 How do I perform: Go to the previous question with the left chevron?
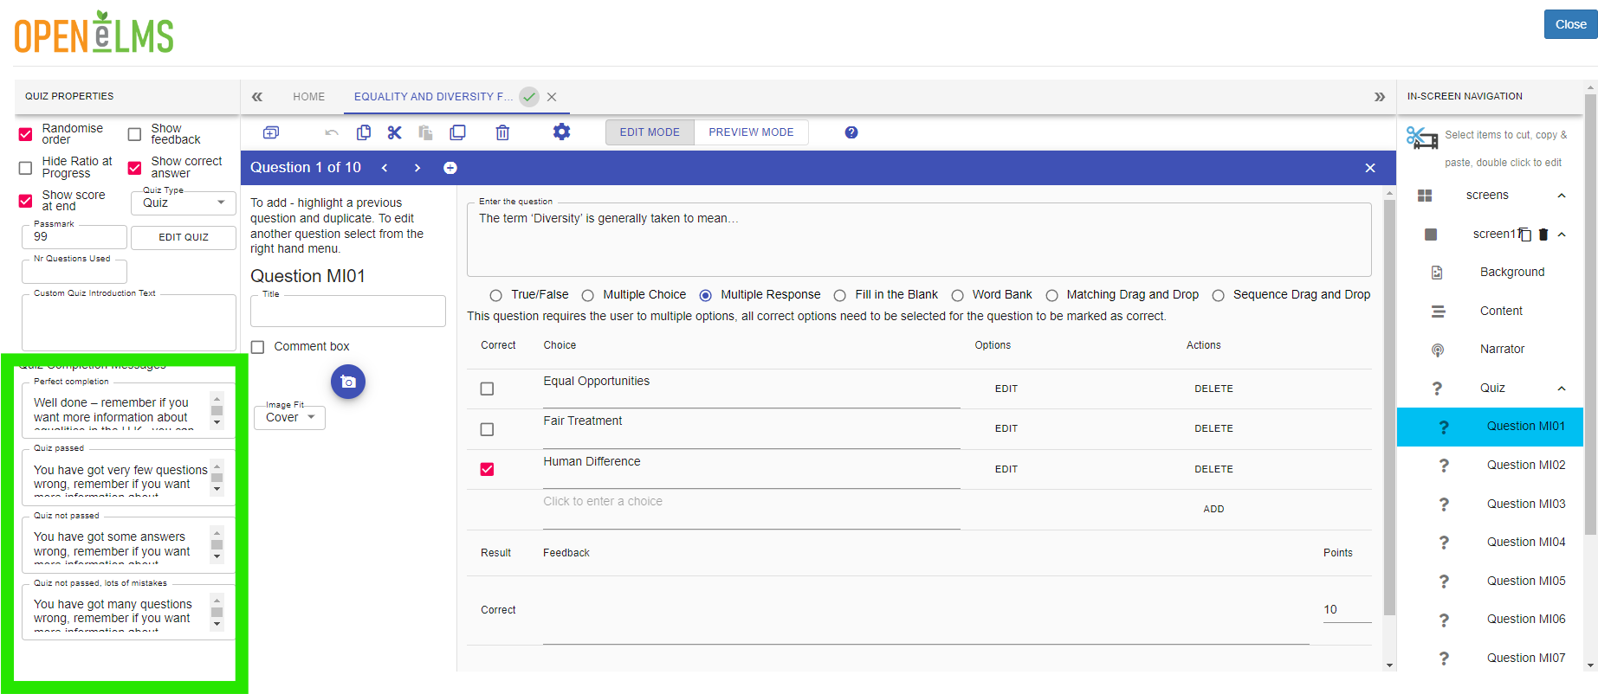(385, 168)
